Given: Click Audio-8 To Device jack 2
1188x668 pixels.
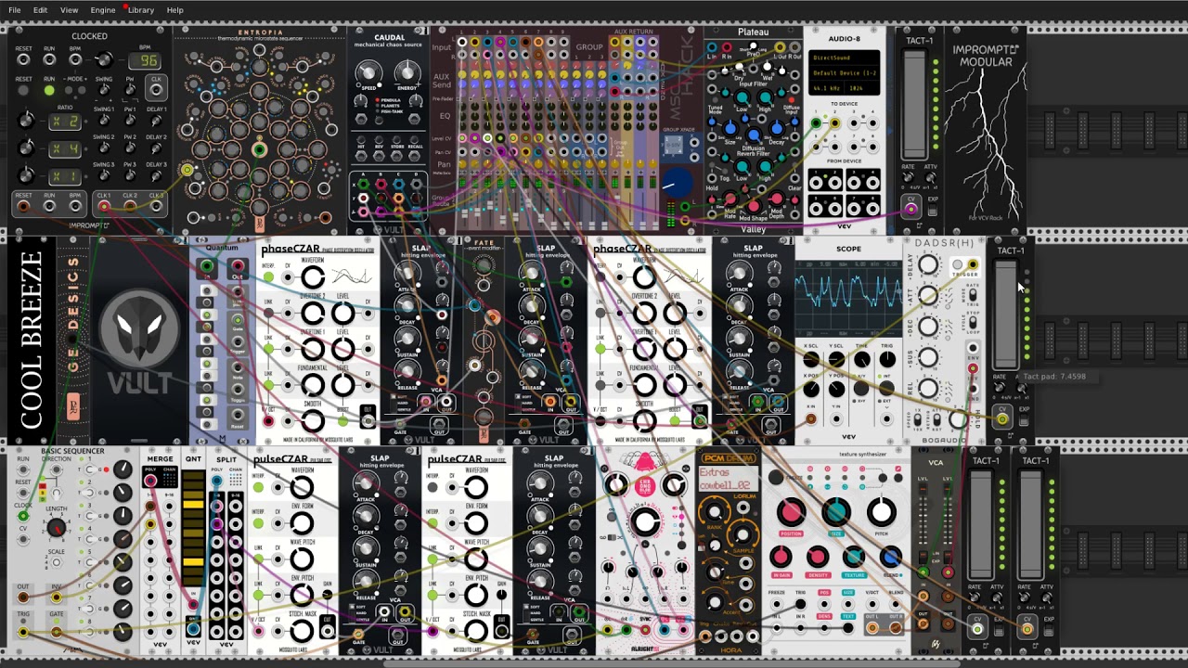Looking at the screenshot, I should click(834, 122).
